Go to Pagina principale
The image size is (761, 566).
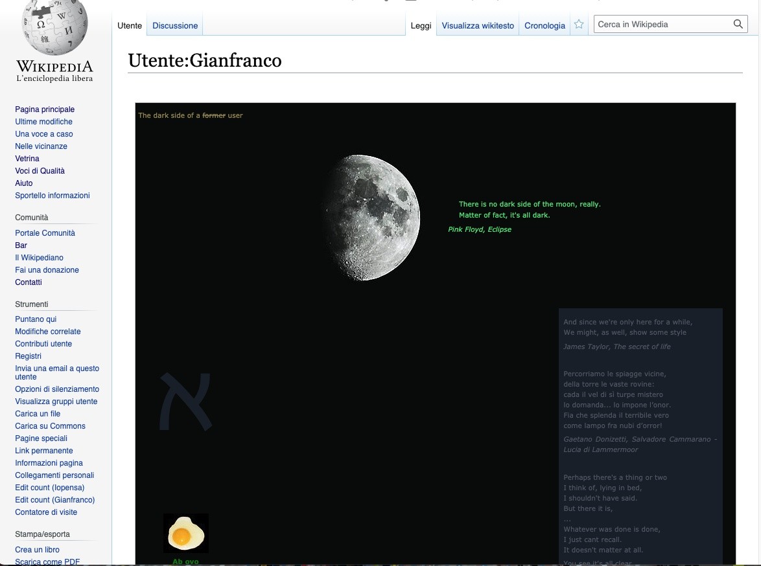(x=45, y=109)
